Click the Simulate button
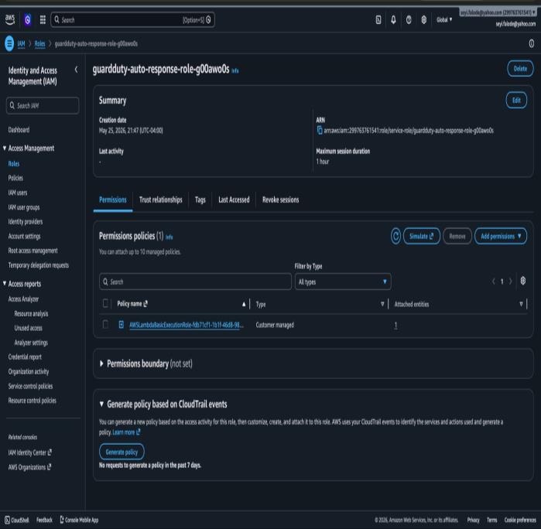The height and width of the screenshot is (529, 541). 421,236
